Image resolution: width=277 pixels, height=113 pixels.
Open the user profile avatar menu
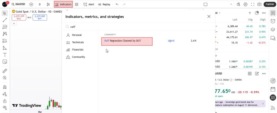click(x=5, y=4)
